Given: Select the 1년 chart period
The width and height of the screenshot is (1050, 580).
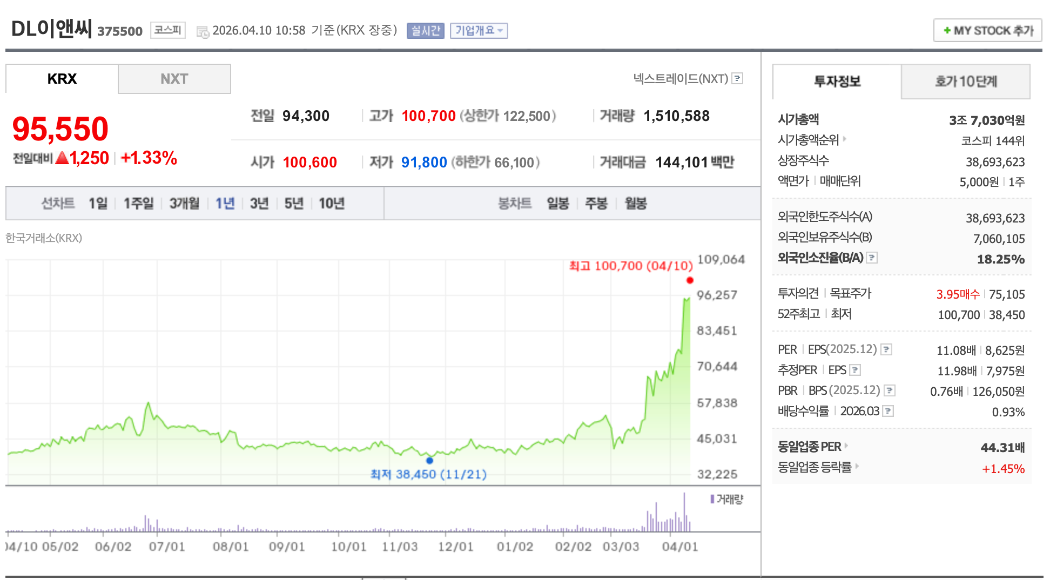Looking at the screenshot, I should [x=225, y=203].
